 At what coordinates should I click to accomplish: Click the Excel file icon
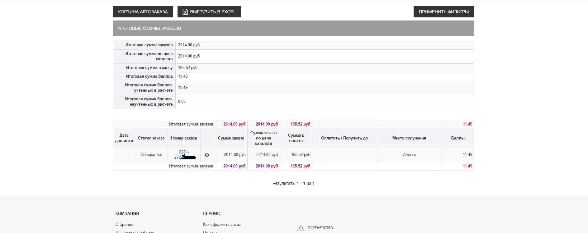click(185, 12)
